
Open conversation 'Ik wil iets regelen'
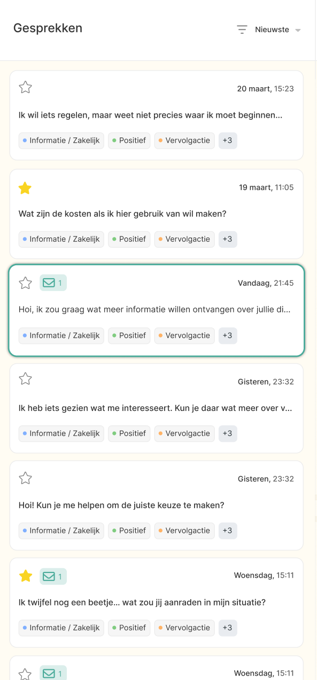(x=150, y=115)
